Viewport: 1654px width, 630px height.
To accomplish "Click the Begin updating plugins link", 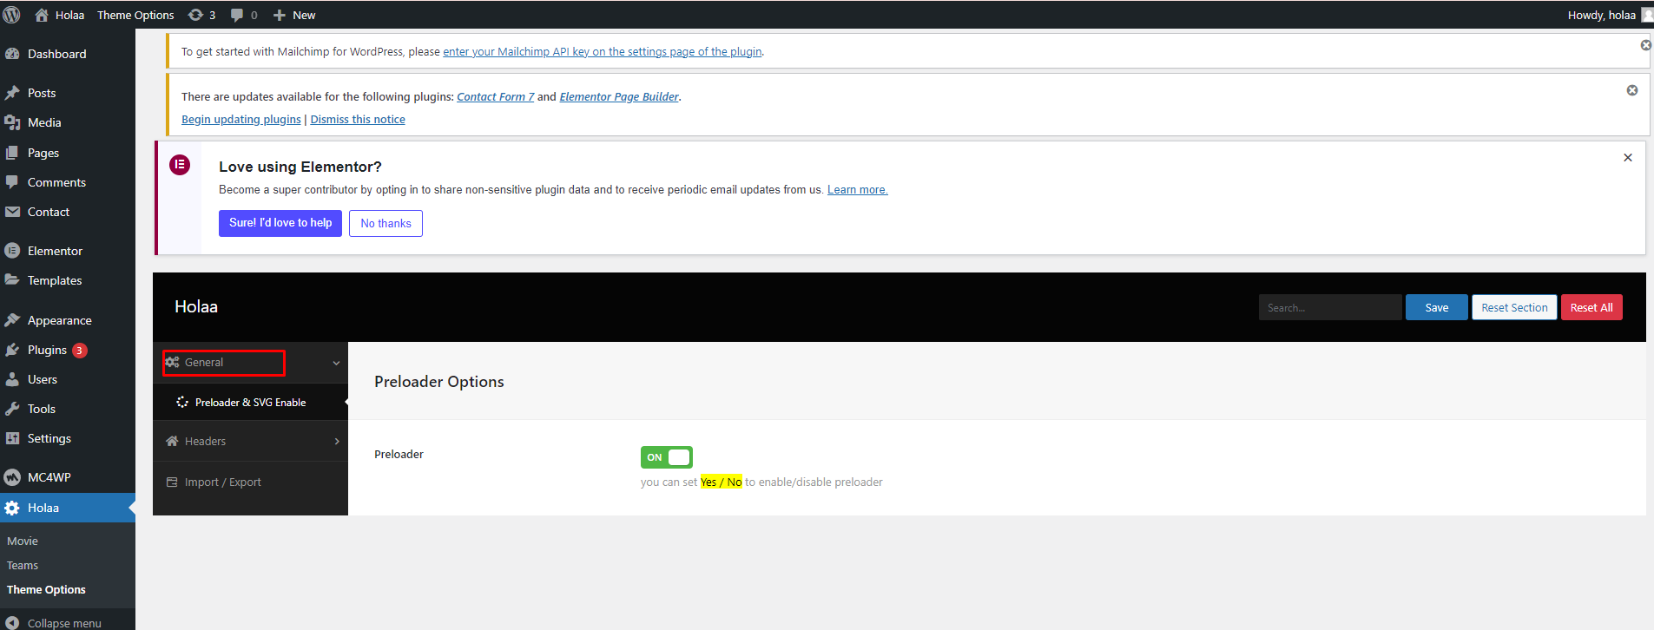I will [x=241, y=120].
